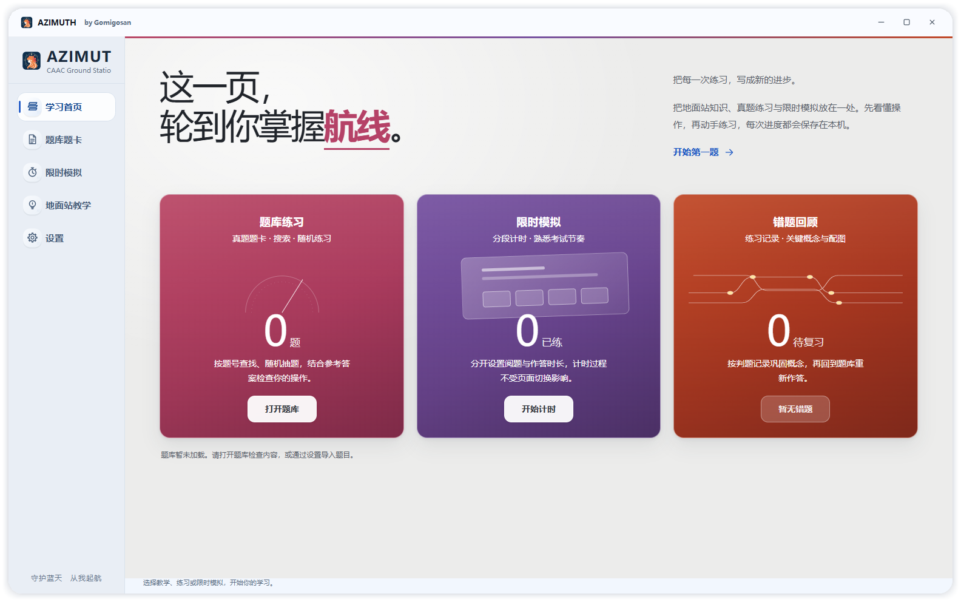Click the 错题回顾 card title
The width and height of the screenshot is (961, 602).
tap(795, 222)
